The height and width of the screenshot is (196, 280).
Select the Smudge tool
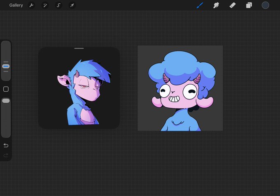216,5
